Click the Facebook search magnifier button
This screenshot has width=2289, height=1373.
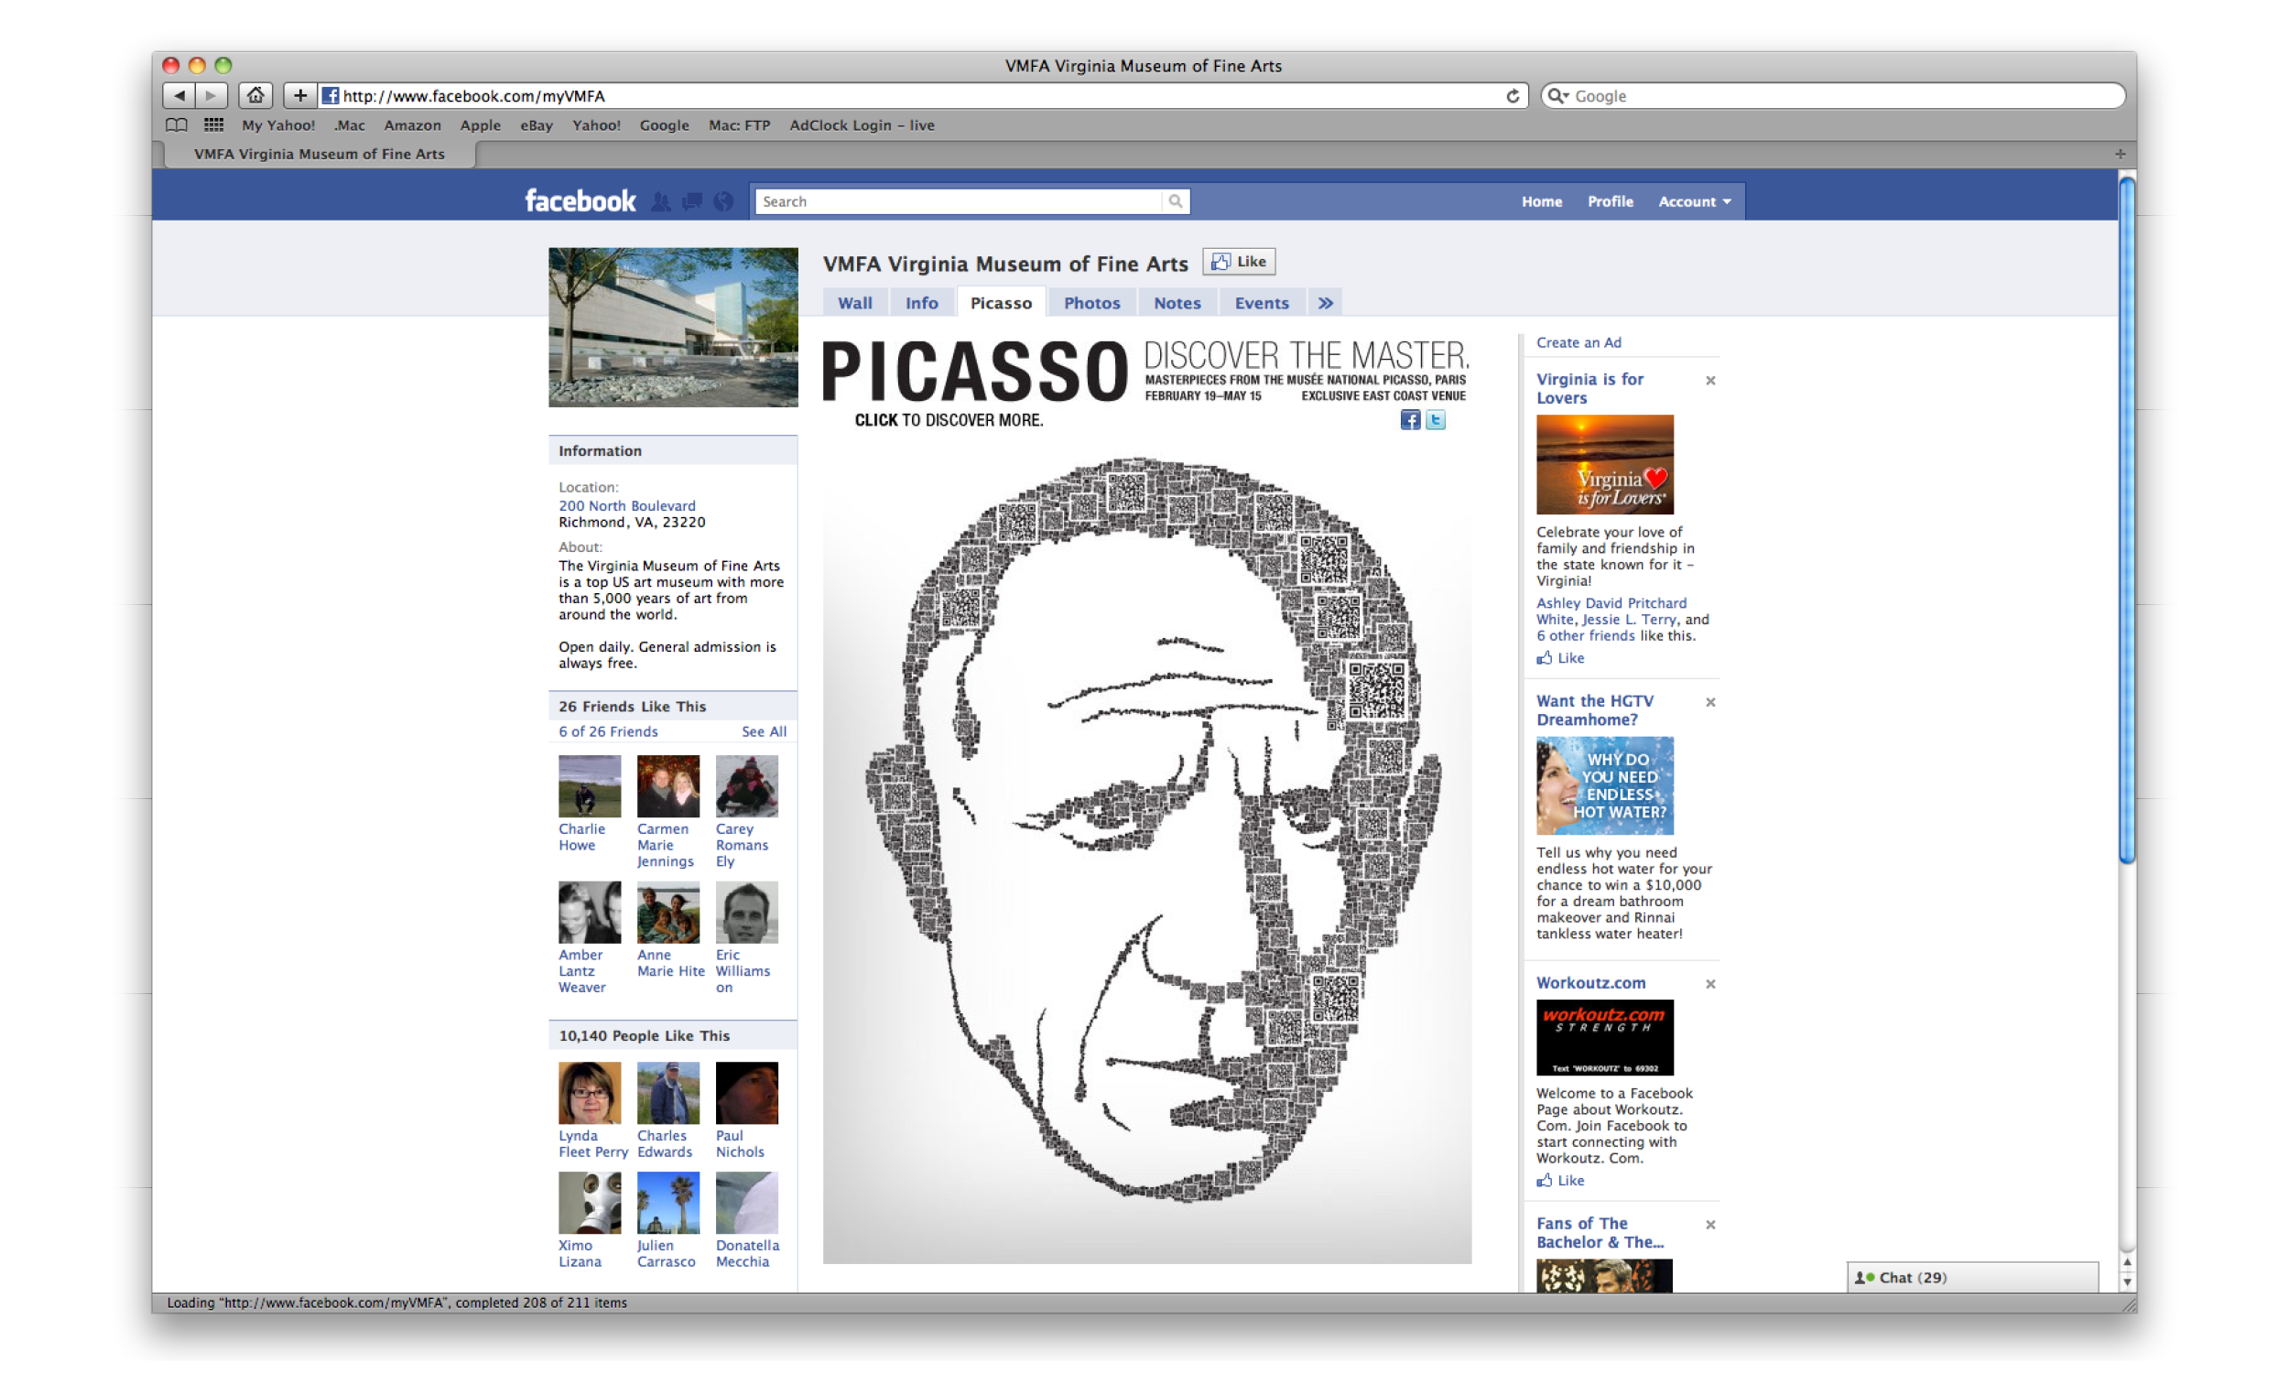tap(1175, 201)
